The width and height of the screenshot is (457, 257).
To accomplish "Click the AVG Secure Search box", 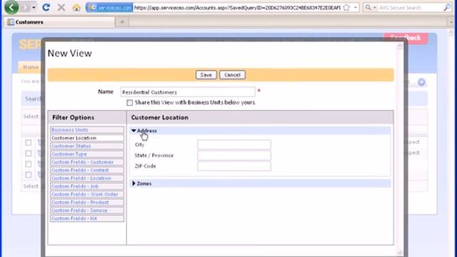I will point(409,8).
